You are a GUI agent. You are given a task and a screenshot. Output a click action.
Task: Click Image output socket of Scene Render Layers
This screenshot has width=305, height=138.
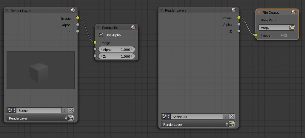coord(78,18)
